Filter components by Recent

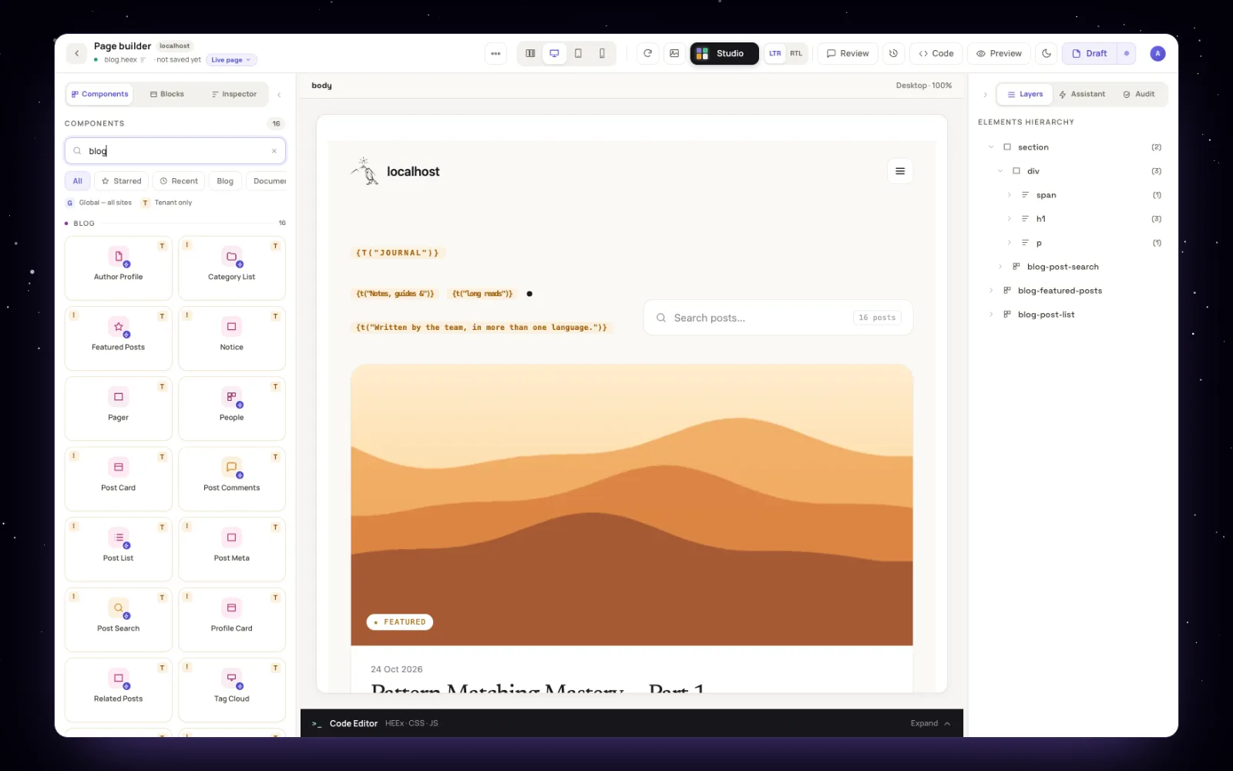(x=179, y=181)
